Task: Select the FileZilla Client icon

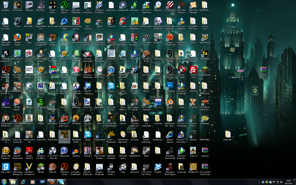Action: pyautogui.click(x=193, y=72)
